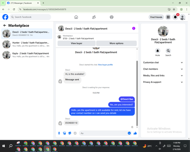The width and height of the screenshot is (190, 152).
Task: View site information icon in address bar
Action: coord(20,9)
